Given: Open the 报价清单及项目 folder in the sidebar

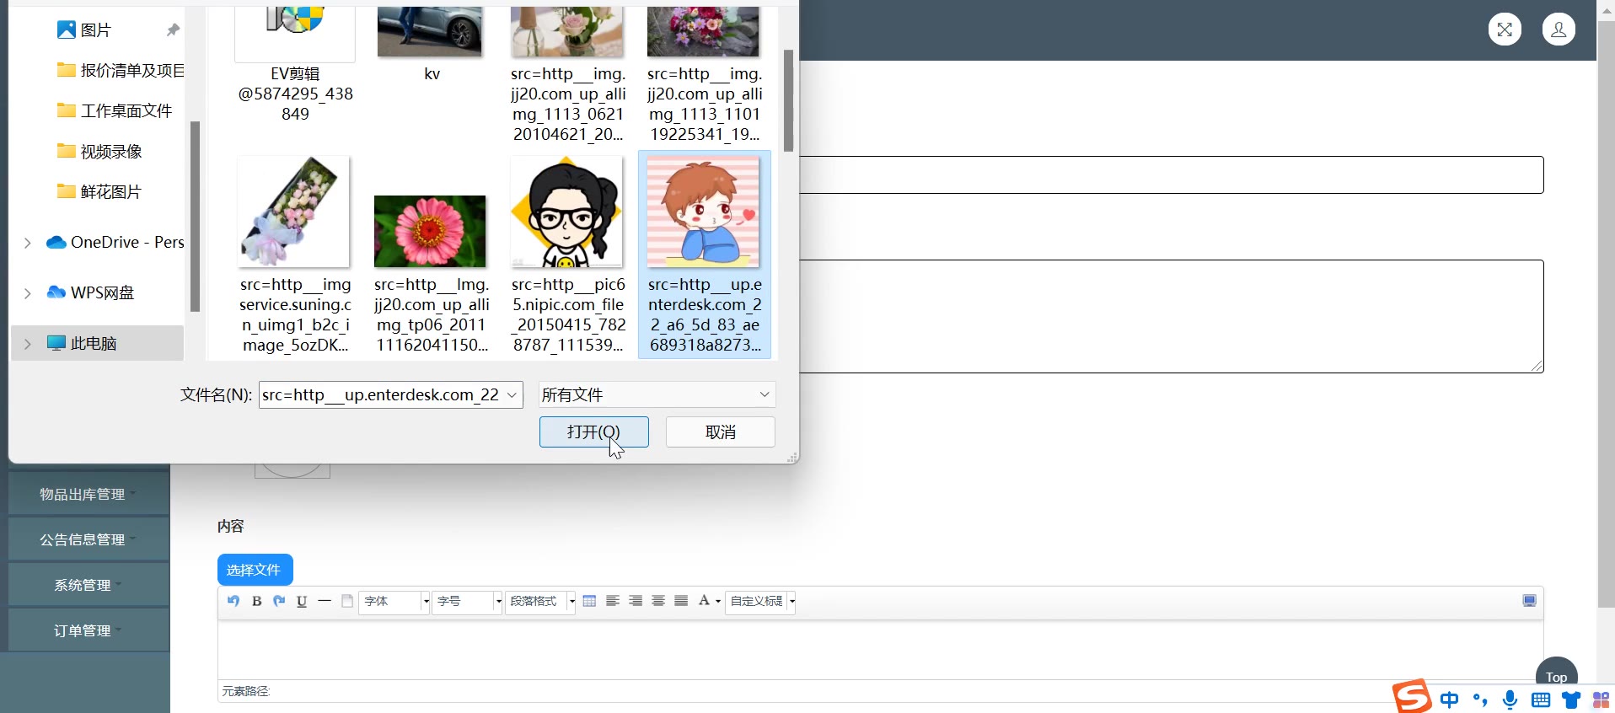Looking at the screenshot, I should 120,71.
